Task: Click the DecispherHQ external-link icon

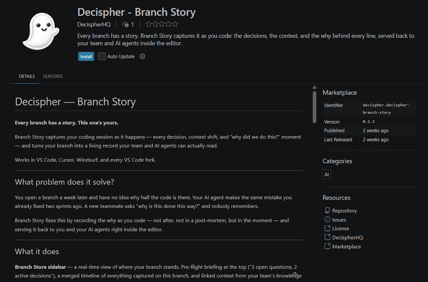Action: (327, 237)
